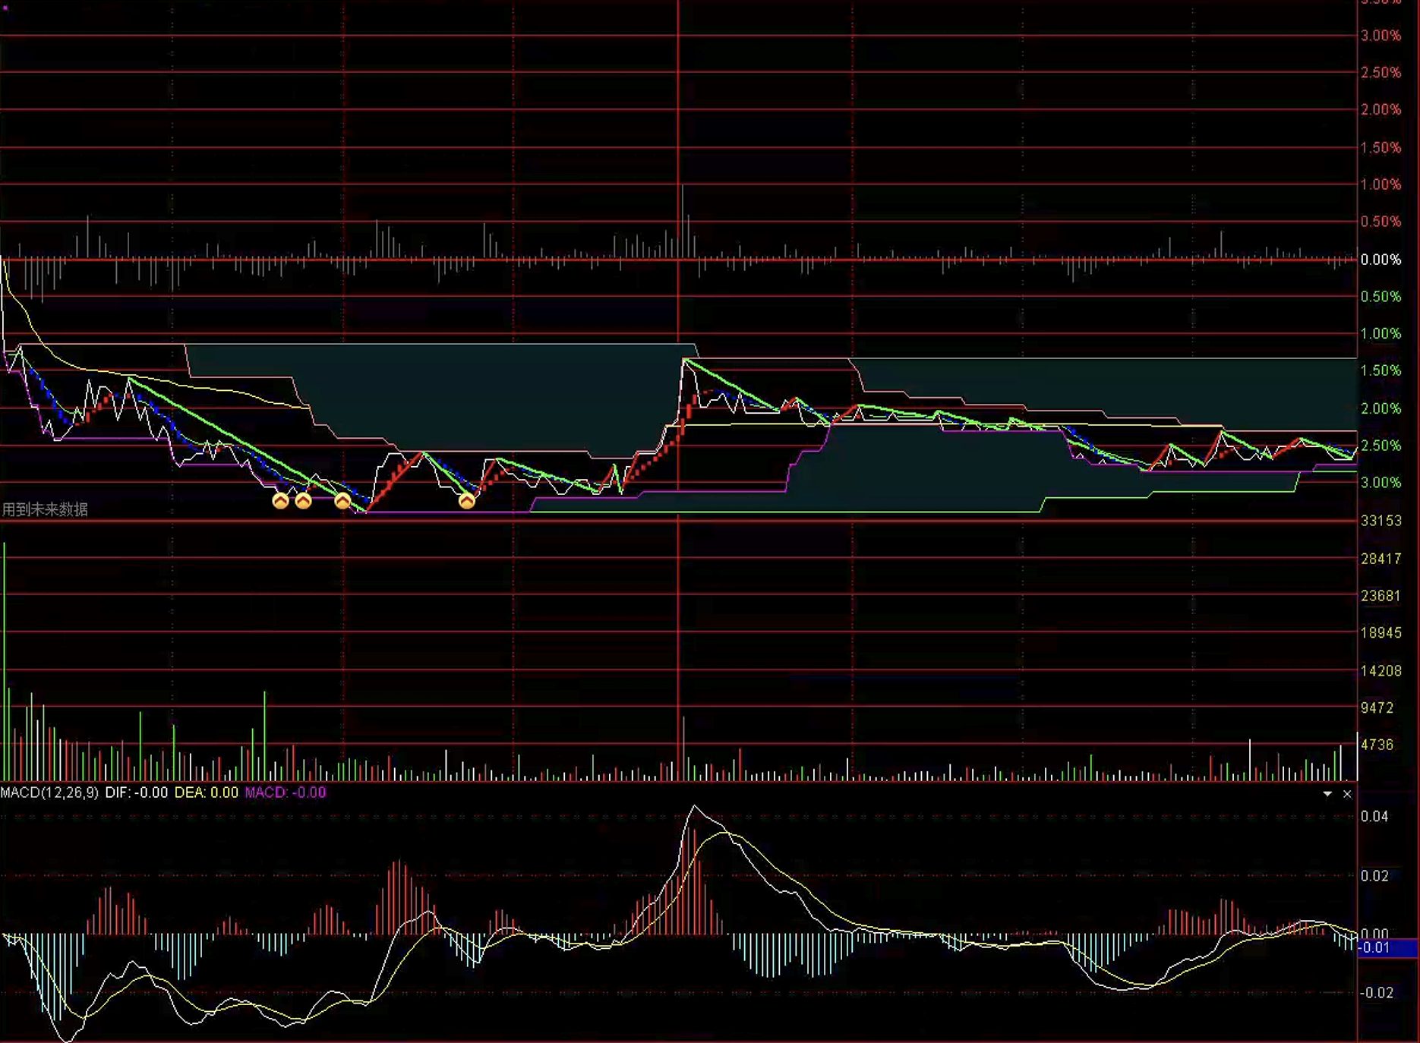Click the 14208 volume axis label

tap(1381, 671)
